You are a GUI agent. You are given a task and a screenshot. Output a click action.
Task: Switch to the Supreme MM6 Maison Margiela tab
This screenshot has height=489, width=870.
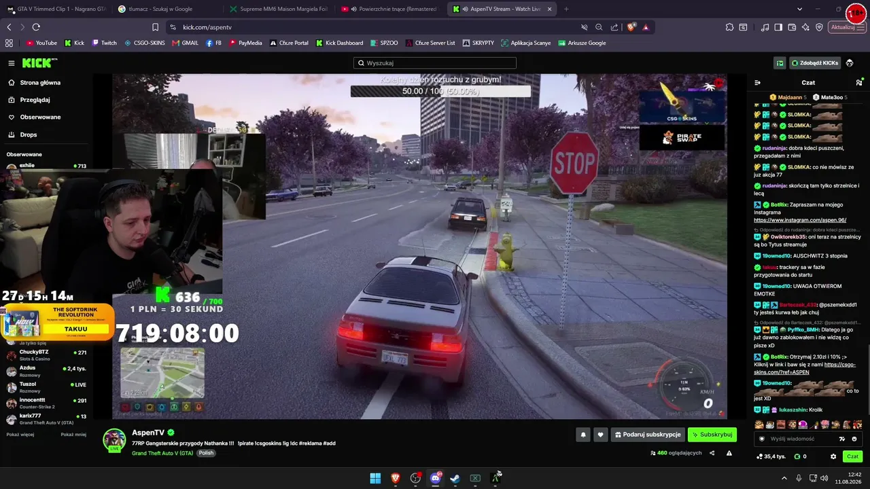(279, 9)
